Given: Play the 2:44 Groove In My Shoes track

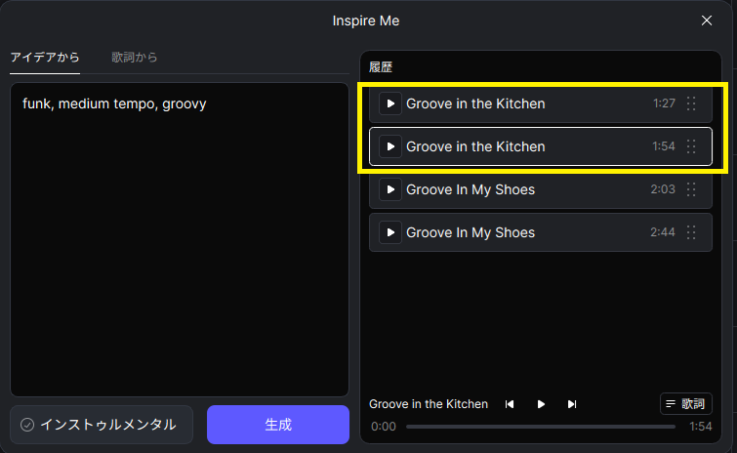Looking at the screenshot, I should [x=390, y=232].
